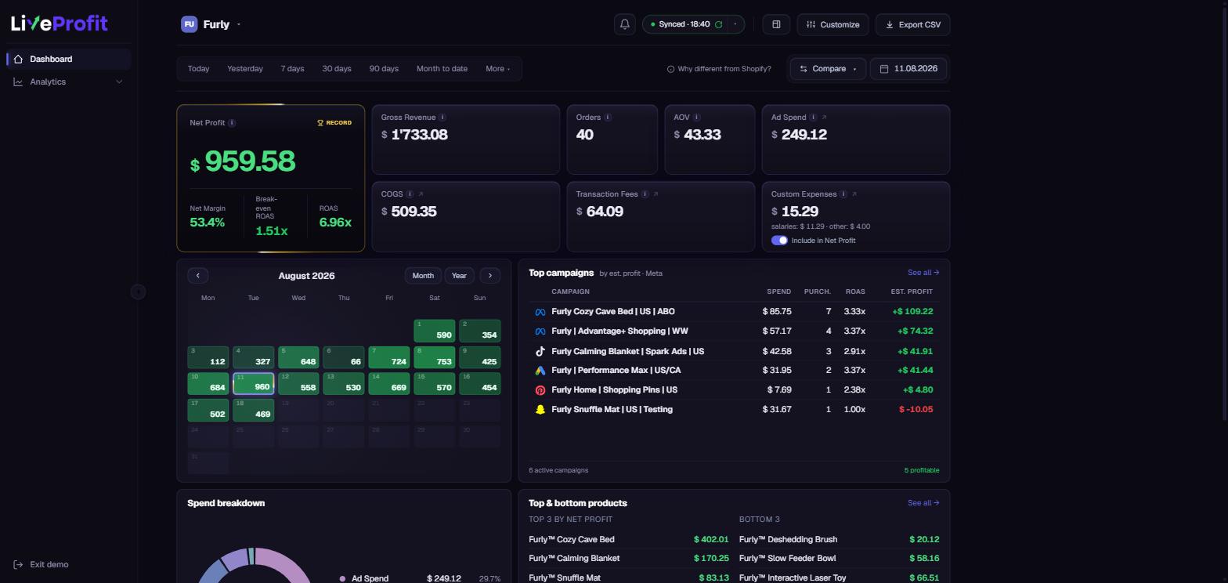Open the 11.08.2026 date picker
This screenshot has height=583, width=1228.
click(x=908, y=69)
